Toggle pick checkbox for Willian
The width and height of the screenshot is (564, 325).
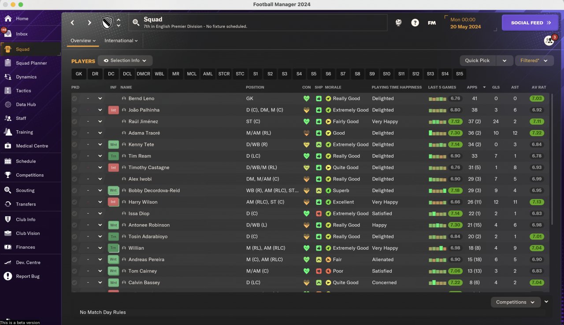[x=74, y=248]
